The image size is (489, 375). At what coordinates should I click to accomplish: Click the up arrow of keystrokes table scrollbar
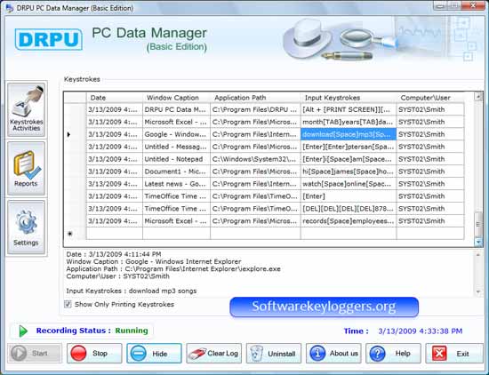click(478, 96)
